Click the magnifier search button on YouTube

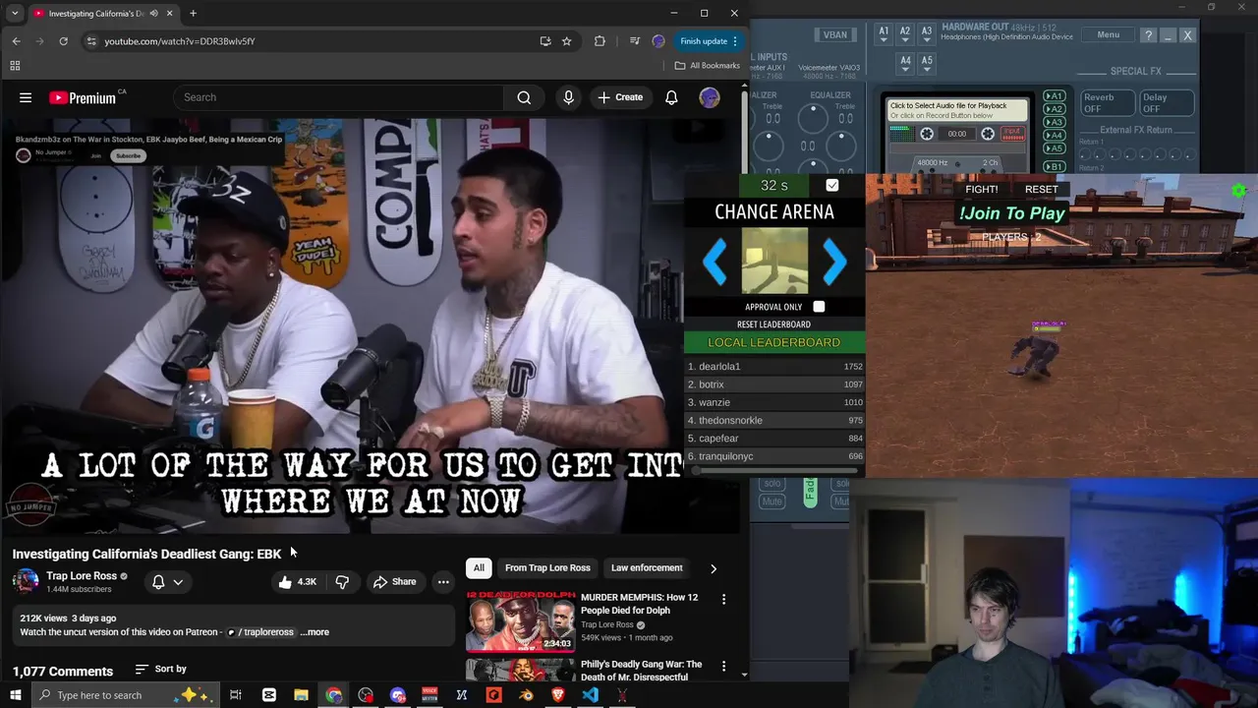(524, 97)
